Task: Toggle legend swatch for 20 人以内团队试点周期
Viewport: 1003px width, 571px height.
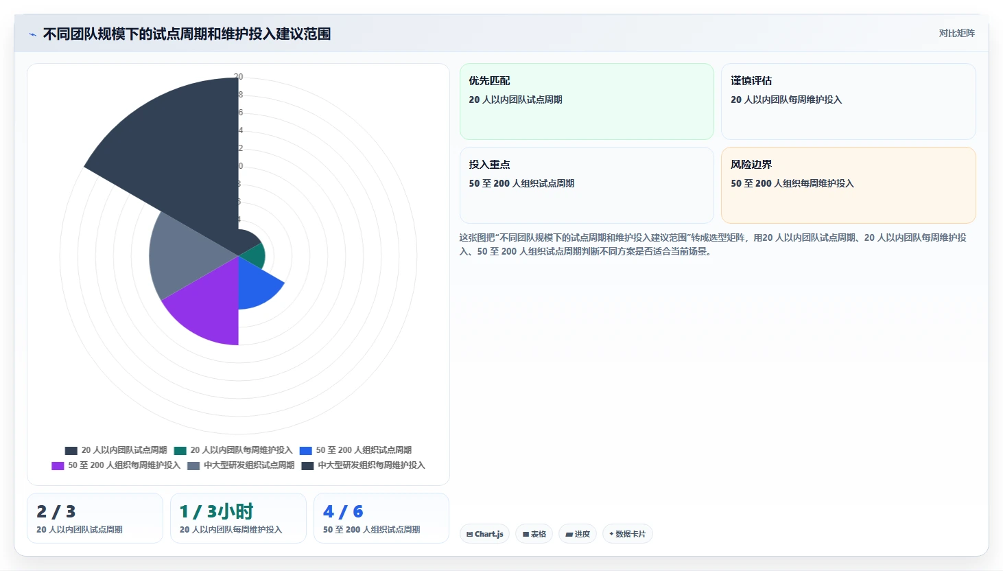Action: pyautogui.click(x=71, y=451)
